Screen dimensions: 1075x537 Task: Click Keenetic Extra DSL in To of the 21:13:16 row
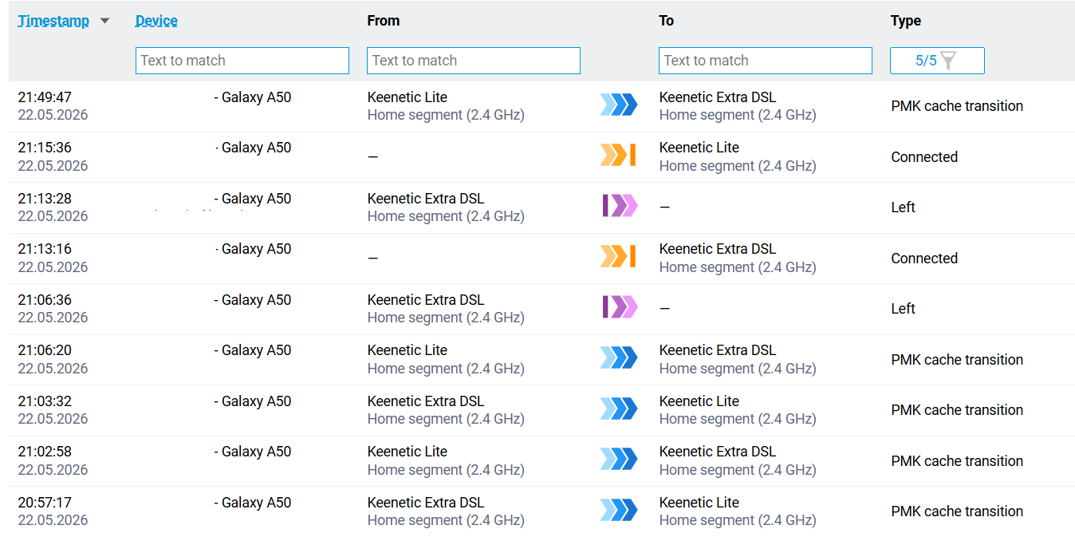[718, 249]
